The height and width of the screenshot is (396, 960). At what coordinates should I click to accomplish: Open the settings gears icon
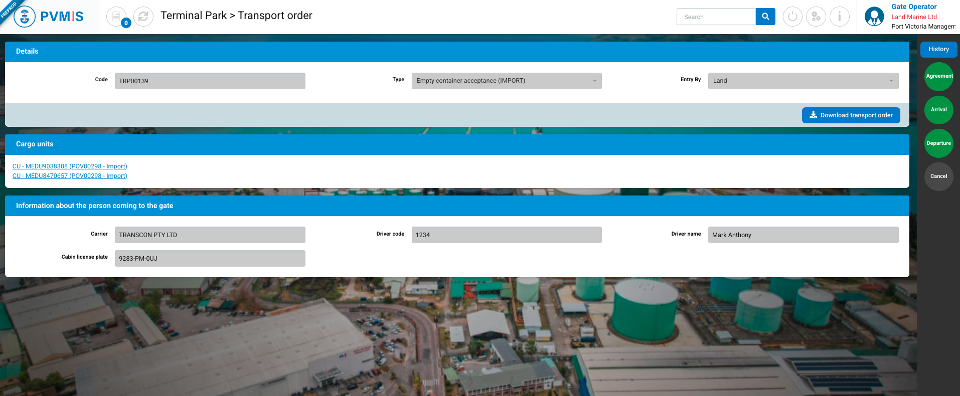816,17
